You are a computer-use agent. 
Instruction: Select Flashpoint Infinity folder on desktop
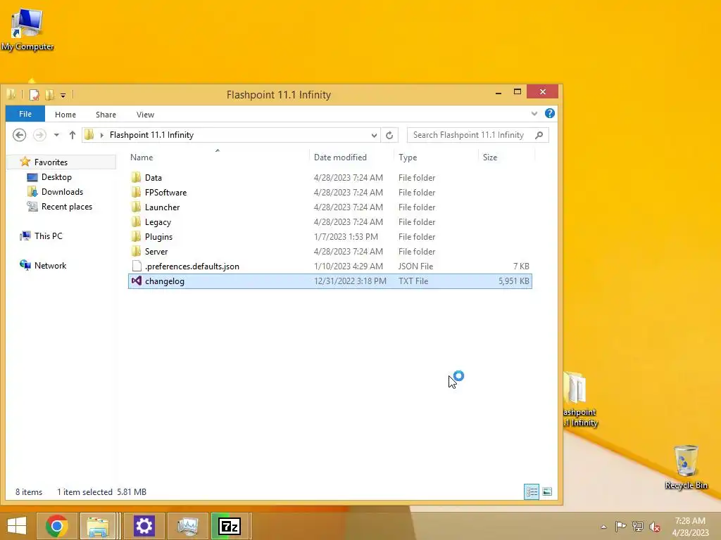(x=580, y=400)
